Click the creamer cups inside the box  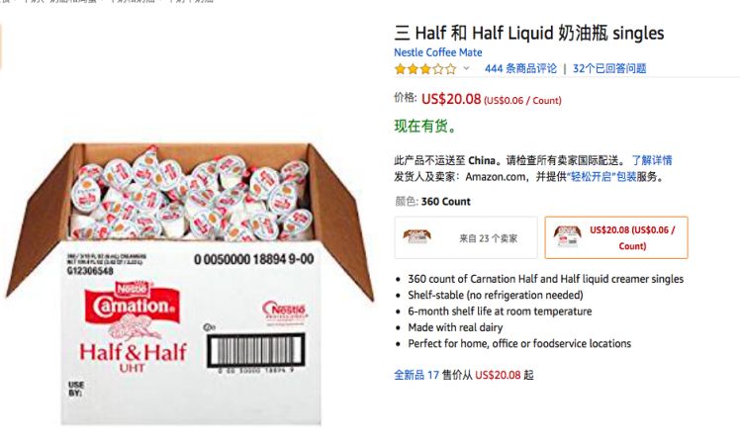click(x=191, y=193)
